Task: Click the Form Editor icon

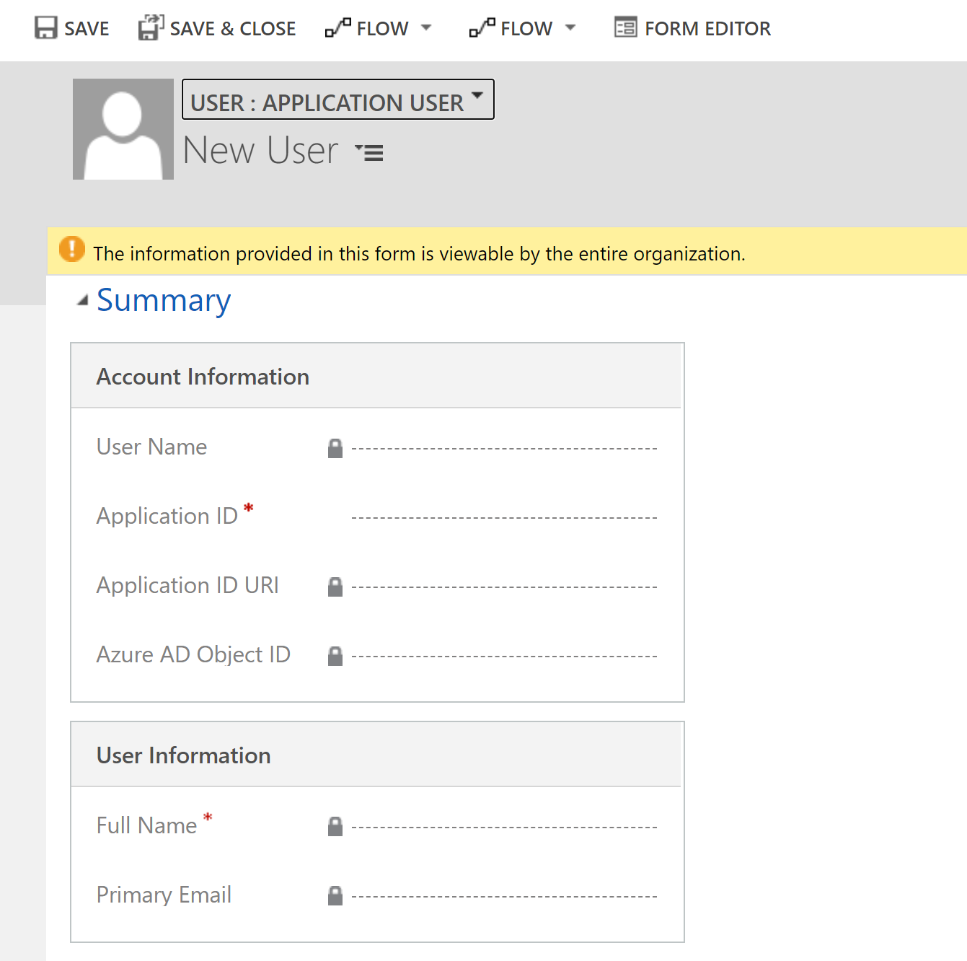Action: [x=625, y=27]
